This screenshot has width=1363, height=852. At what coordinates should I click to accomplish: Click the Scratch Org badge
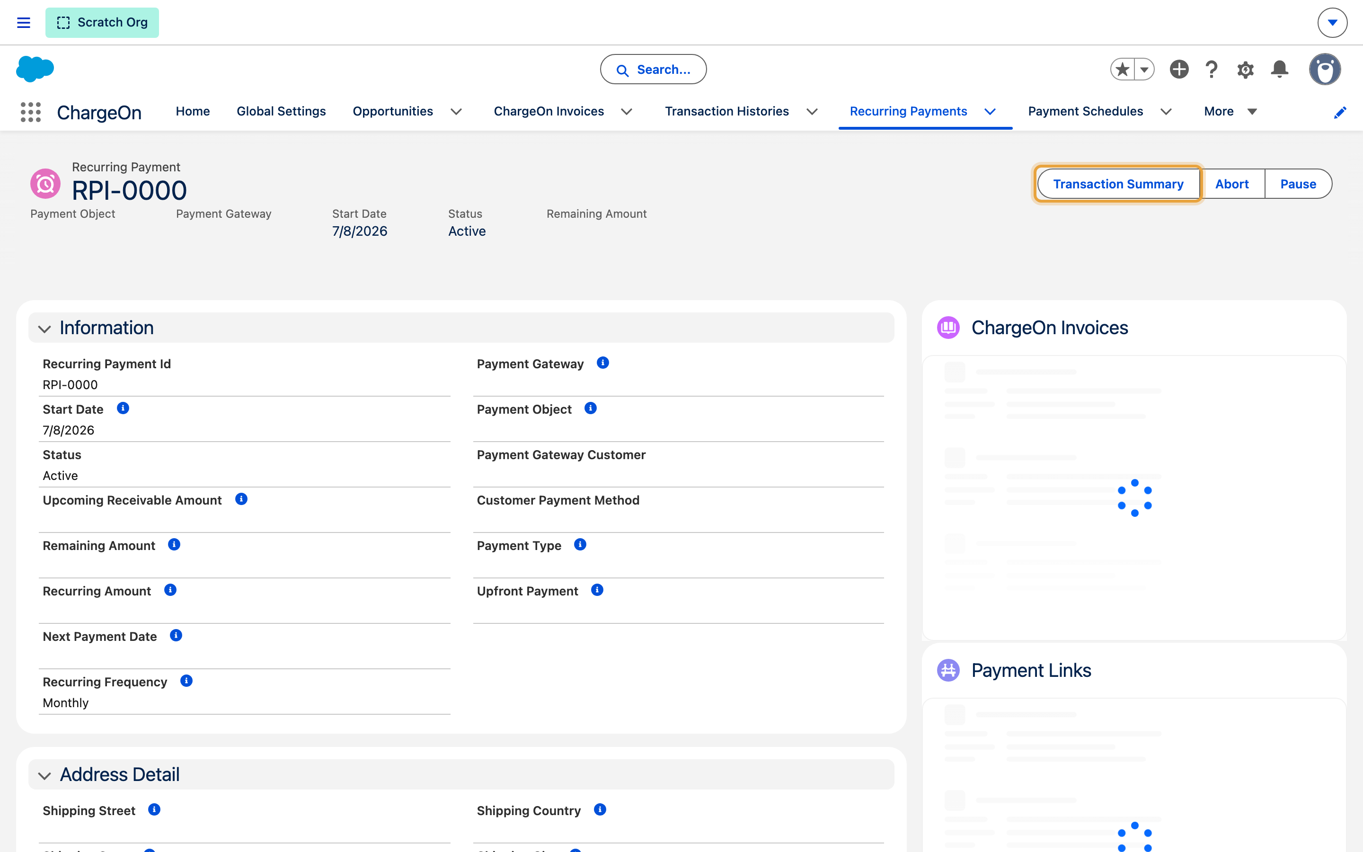102,23
